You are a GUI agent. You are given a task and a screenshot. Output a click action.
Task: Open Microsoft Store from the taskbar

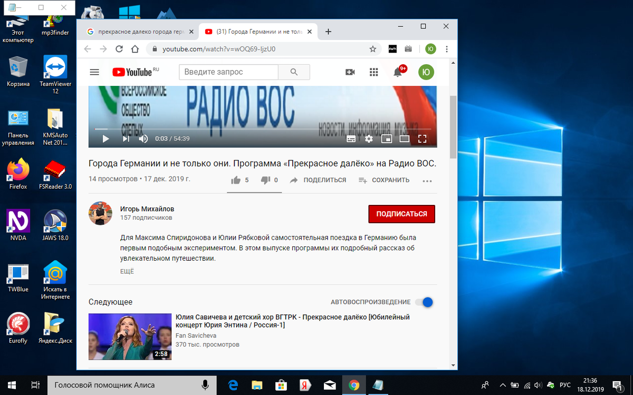pyautogui.click(x=282, y=385)
